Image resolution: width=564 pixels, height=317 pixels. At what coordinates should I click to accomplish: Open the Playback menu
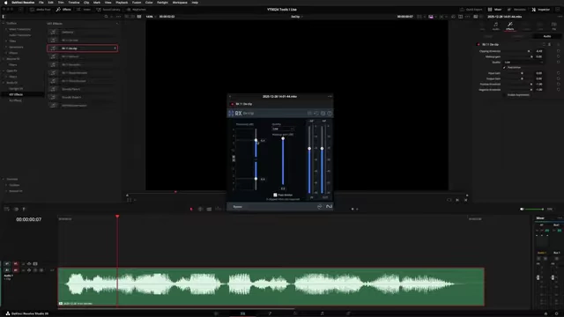[122, 2]
